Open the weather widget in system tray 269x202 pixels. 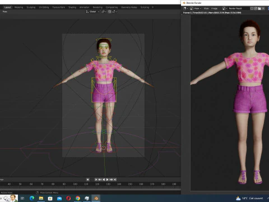point(249,198)
